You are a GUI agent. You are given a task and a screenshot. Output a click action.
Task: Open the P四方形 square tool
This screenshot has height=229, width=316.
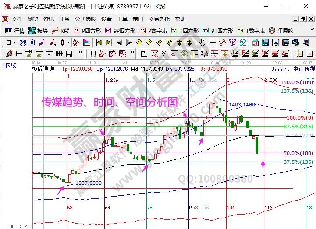(x=88, y=31)
